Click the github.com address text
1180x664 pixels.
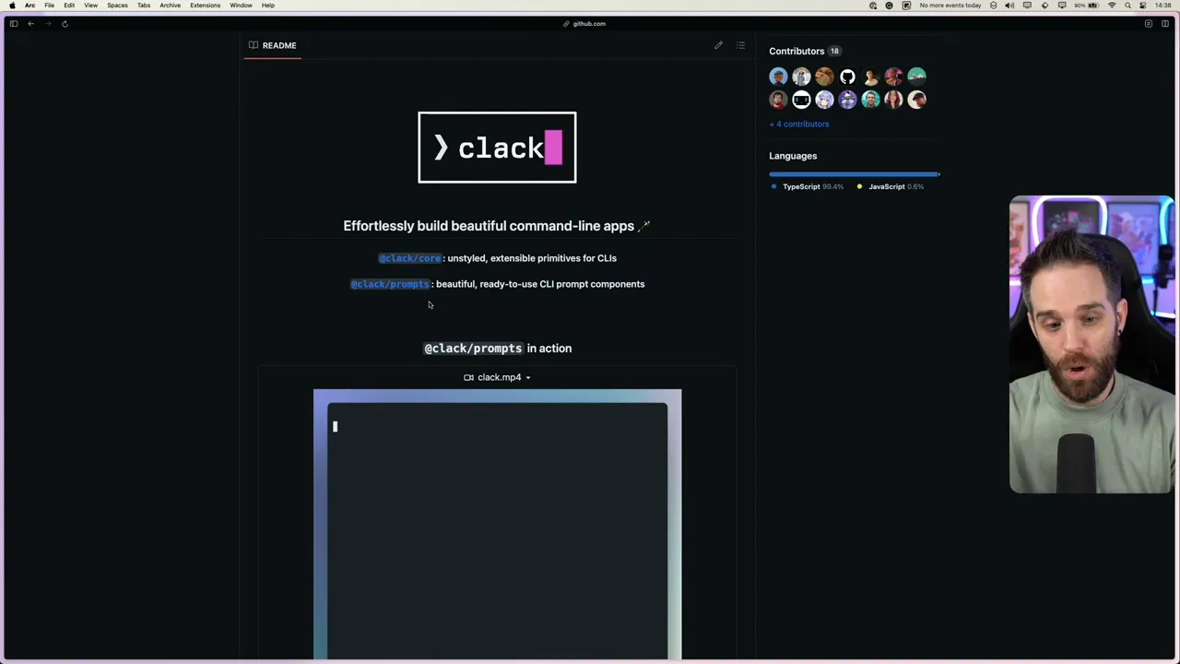click(x=589, y=24)
